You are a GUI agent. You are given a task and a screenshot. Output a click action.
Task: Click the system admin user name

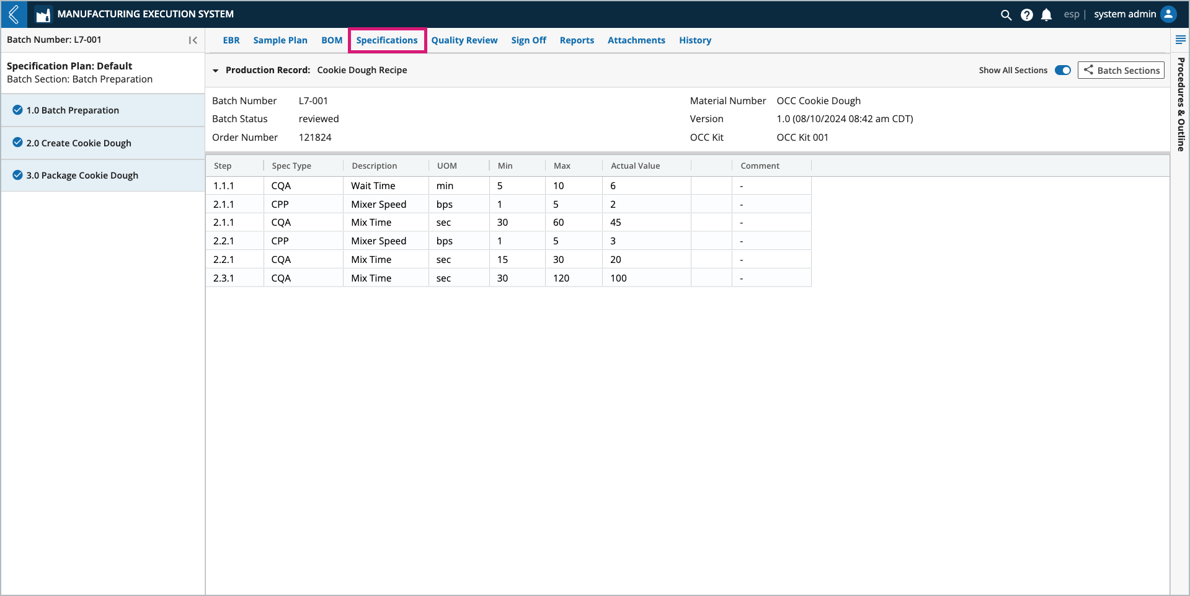pyautogui.click(x=1125, y=14)
